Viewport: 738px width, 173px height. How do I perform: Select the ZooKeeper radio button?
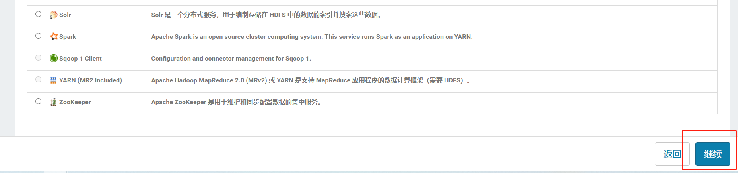tap(38, 101)
